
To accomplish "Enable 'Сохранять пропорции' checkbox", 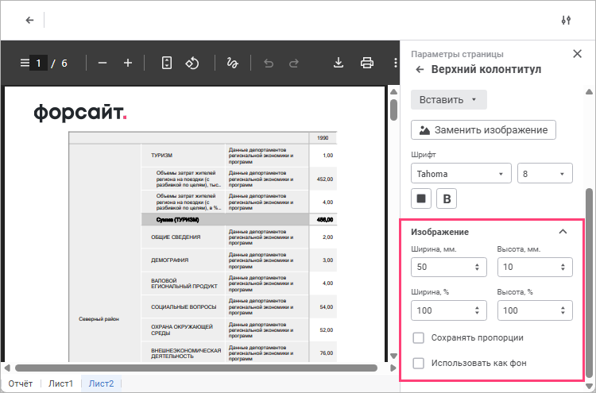I will tap(419, 338).
